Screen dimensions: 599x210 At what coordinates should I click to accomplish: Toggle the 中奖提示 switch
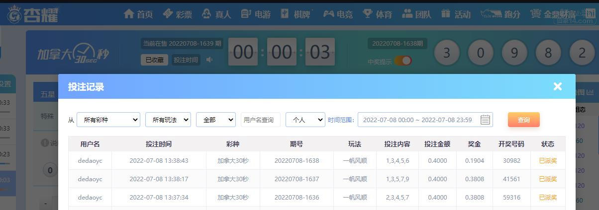pyautogui.click(x=403, y=61)
